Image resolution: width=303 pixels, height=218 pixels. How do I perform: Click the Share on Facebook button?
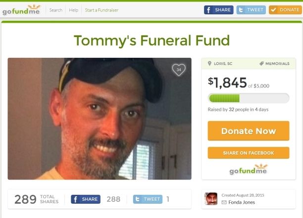pyautogui.click(x=249, y=153)
